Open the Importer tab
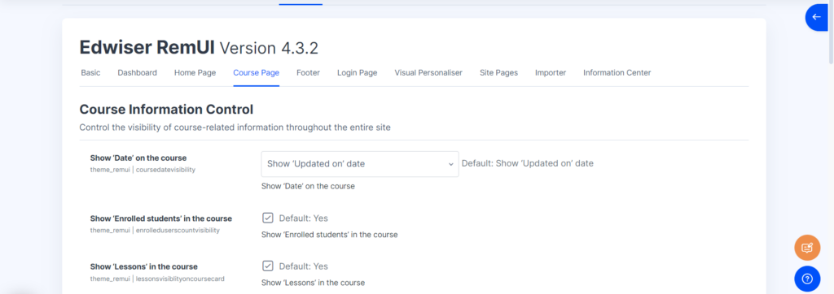 tap(551, 73)
